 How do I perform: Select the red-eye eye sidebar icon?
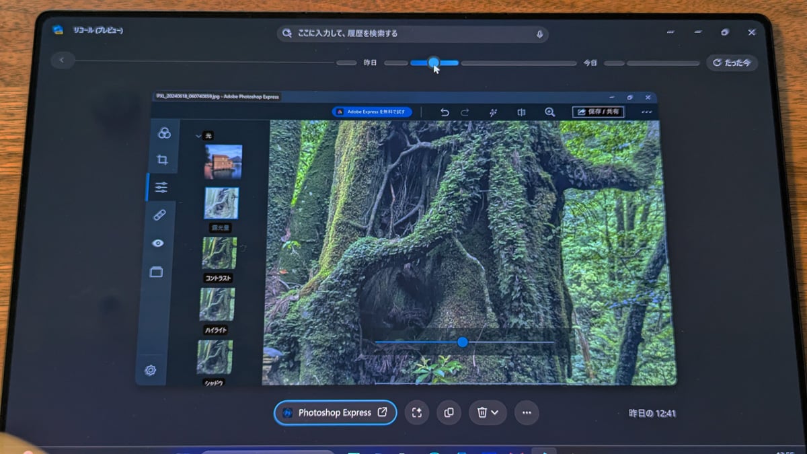[158, 243]
